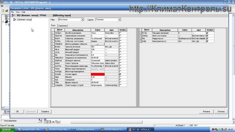Click the Применить button
235x132 pixels.
coord(31,111)
